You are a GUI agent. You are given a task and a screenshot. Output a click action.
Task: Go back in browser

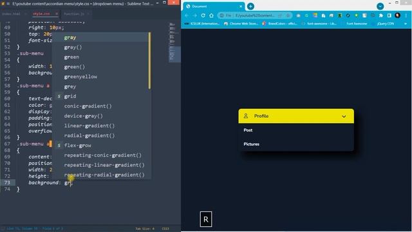tap(187, 15)
